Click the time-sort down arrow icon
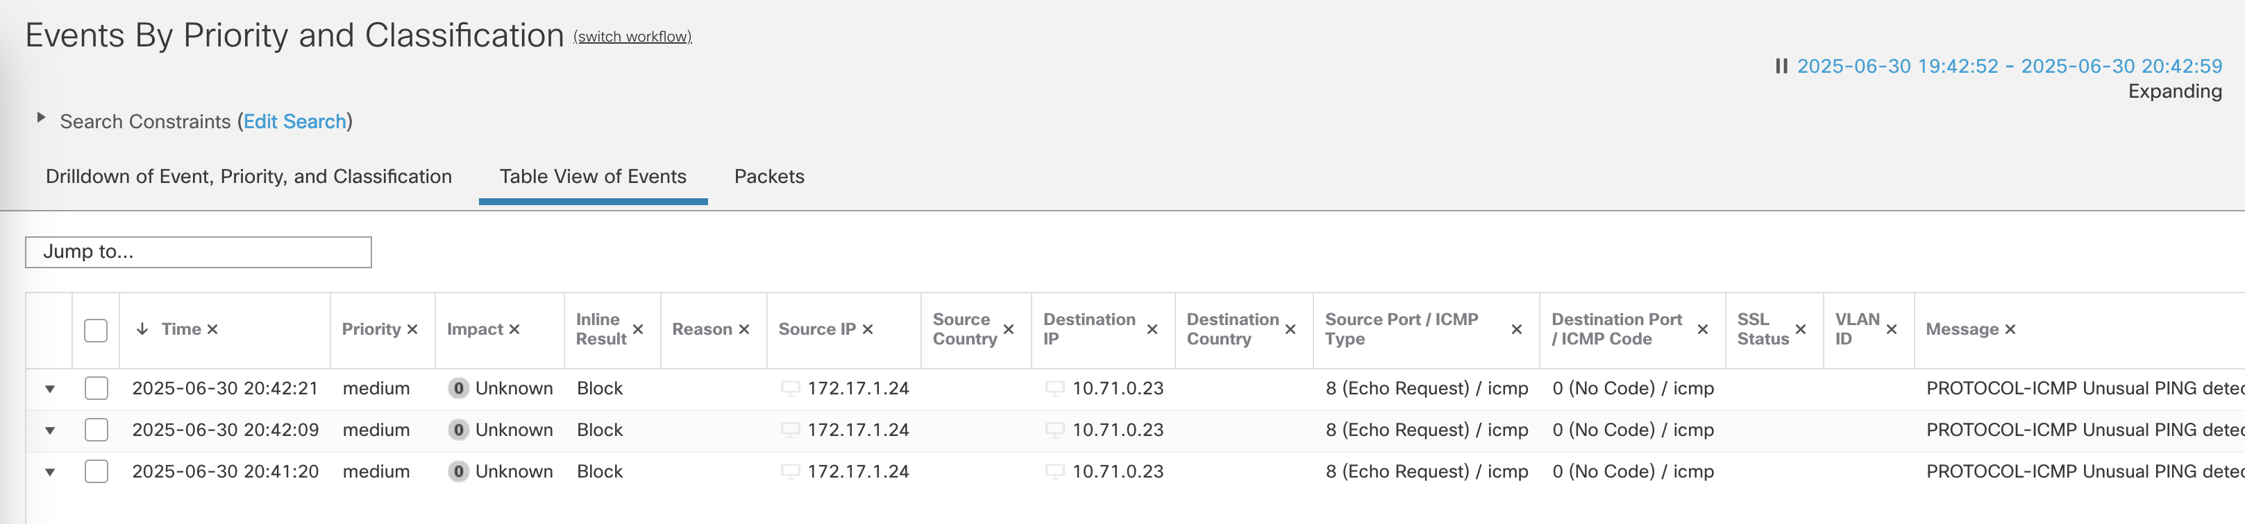Screen dimensions: 2245x524 point(142,329)
